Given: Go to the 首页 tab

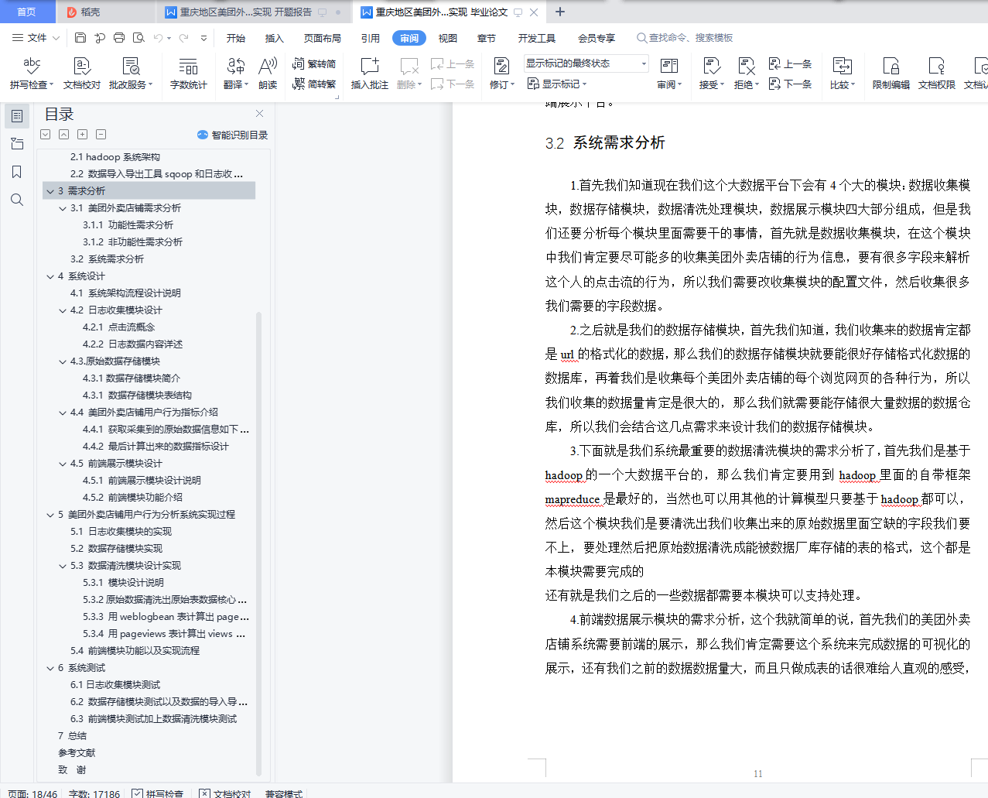Looking at the screenshot, I should point(26,12).
